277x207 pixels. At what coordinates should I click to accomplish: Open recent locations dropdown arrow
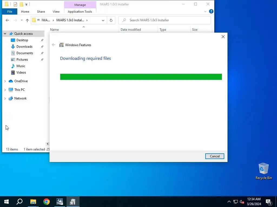coord(22,20)
